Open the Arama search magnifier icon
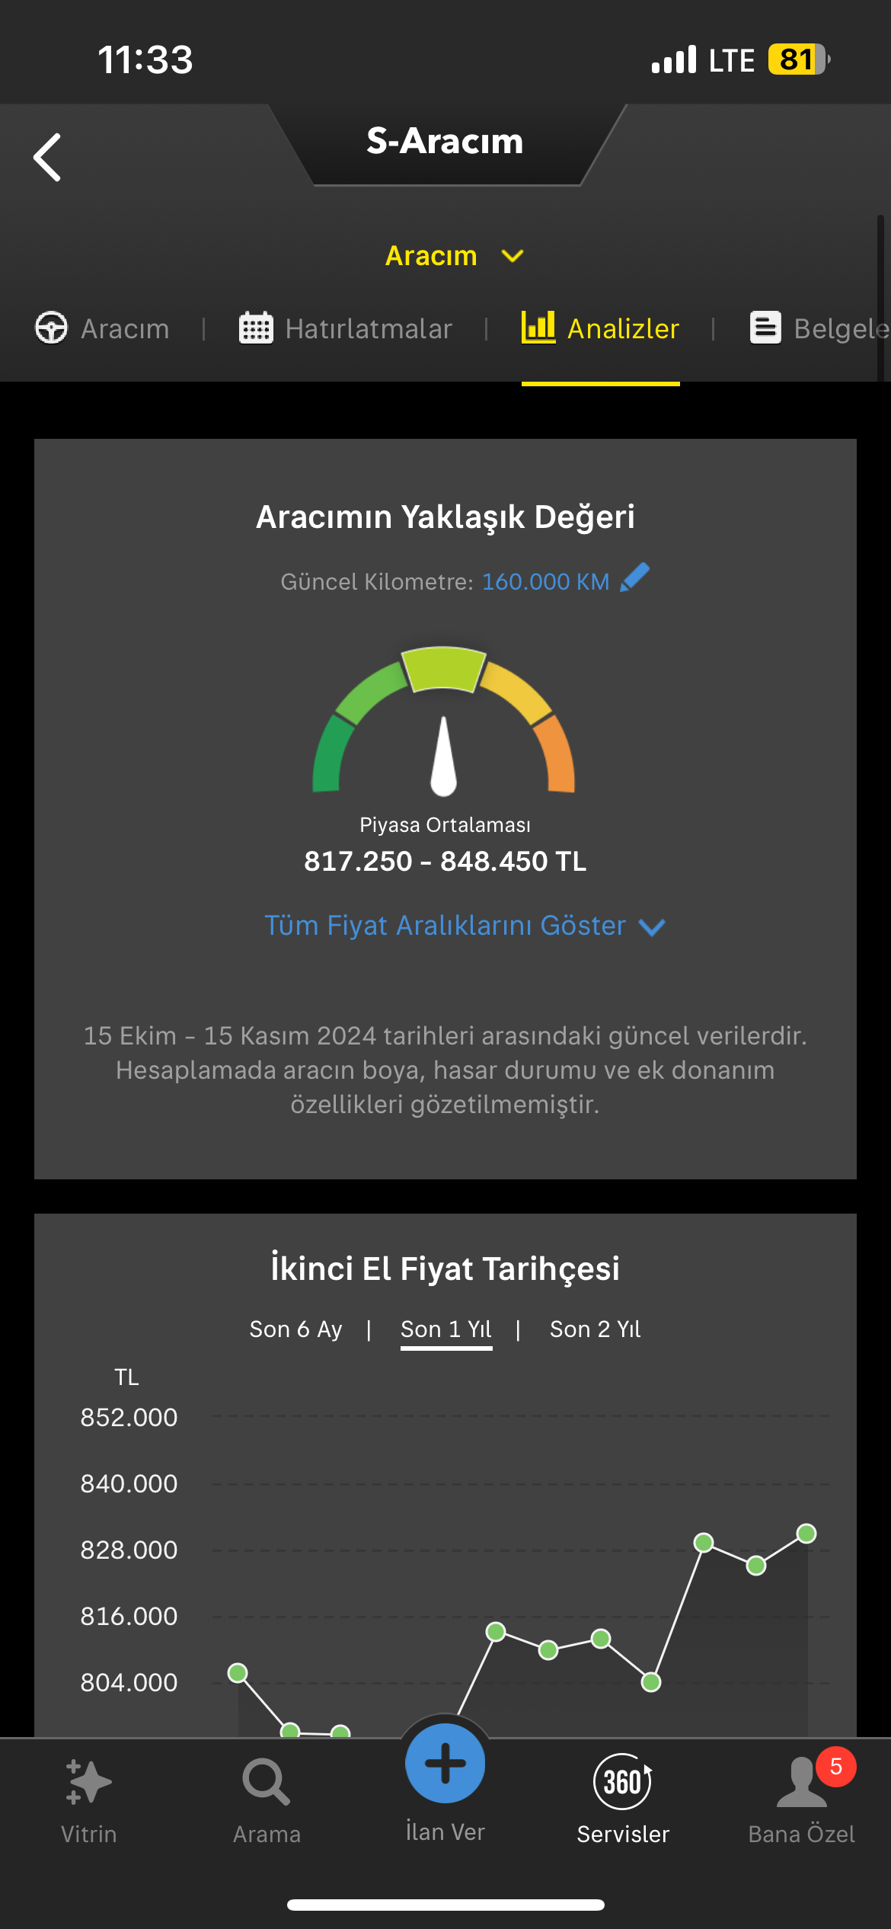 coord(267,1782)
